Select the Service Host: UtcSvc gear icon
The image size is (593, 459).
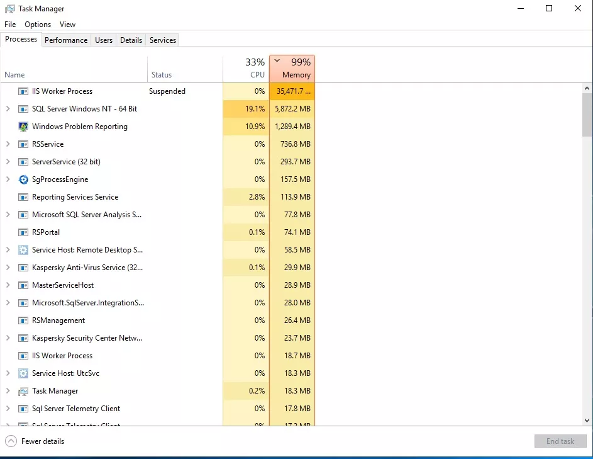point(23,373)
